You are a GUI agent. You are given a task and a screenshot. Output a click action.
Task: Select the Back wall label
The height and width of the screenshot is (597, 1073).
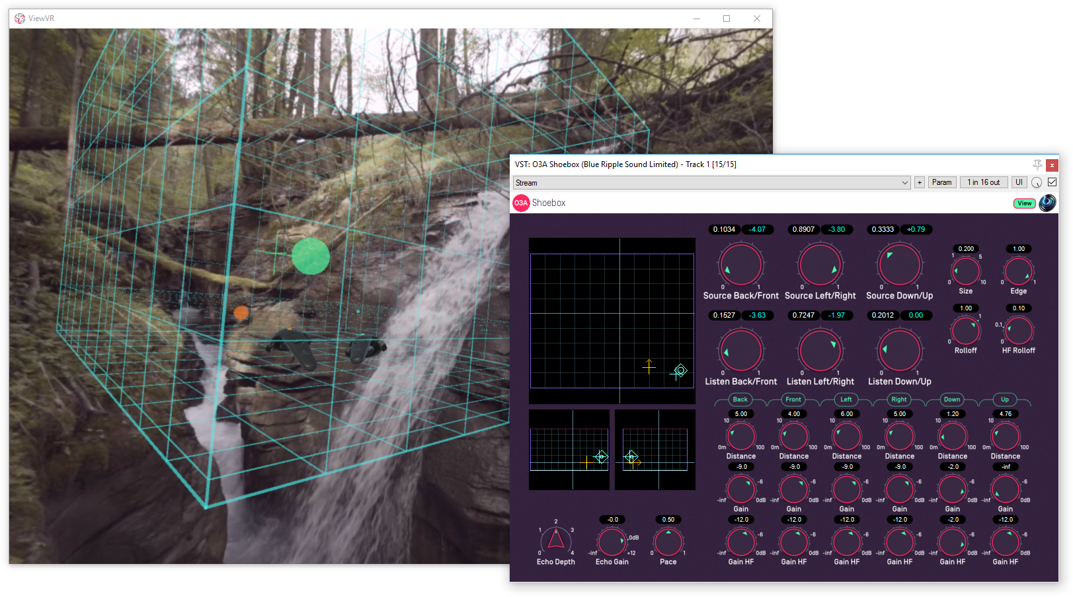(x=740, y=400)
